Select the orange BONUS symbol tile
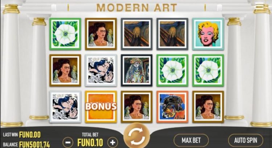Image resolution: width=272 pixels, height=148 pixels. 101,107
